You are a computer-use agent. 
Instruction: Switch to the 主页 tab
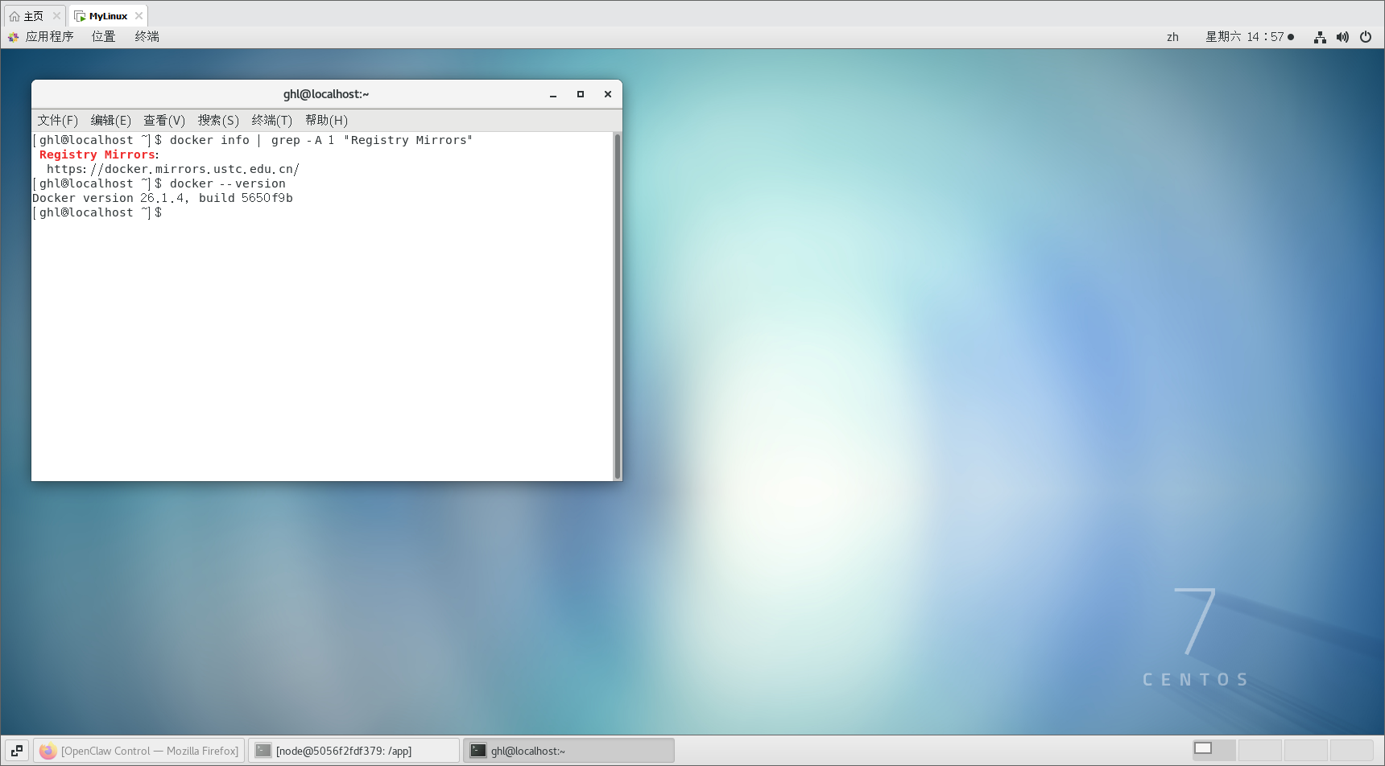(33, 16)
